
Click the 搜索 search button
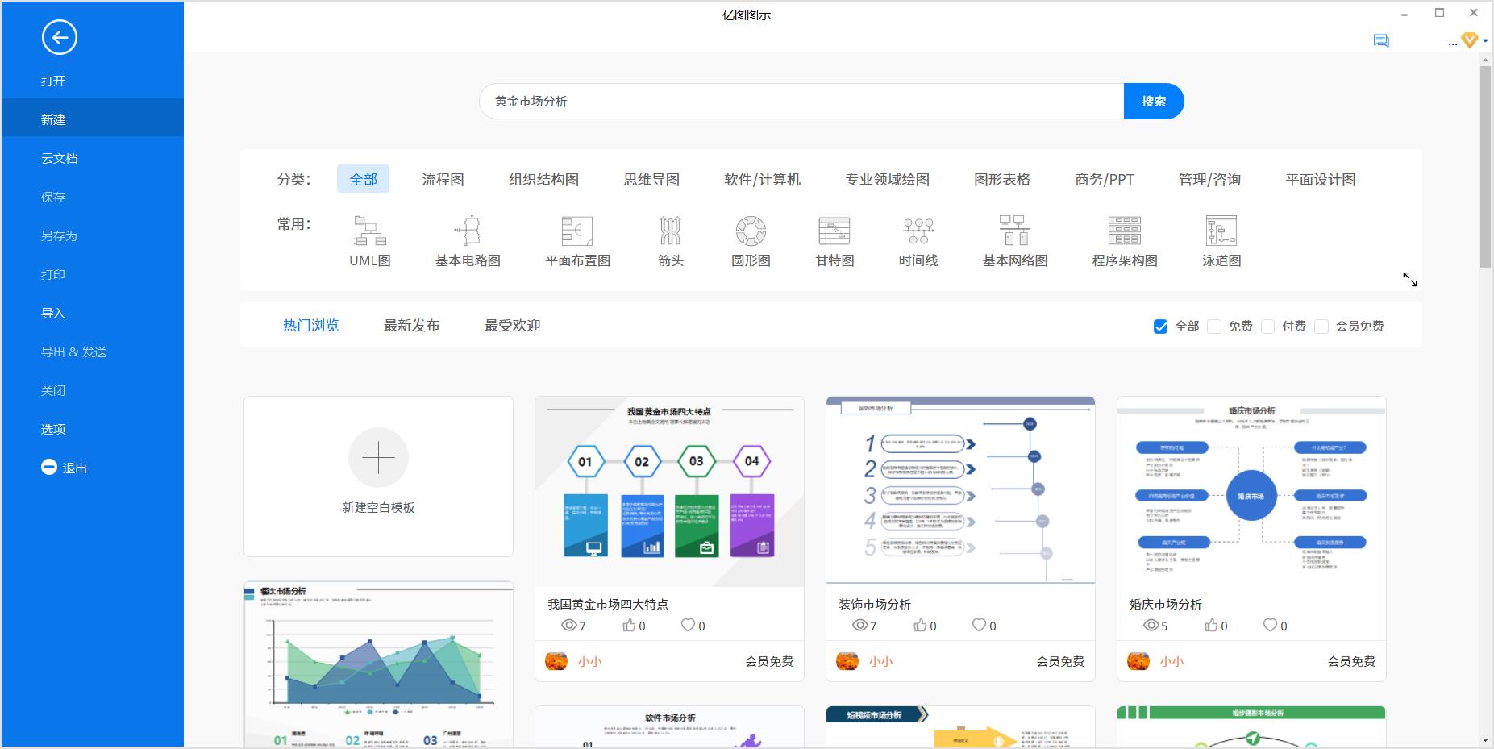point(1154,101)
